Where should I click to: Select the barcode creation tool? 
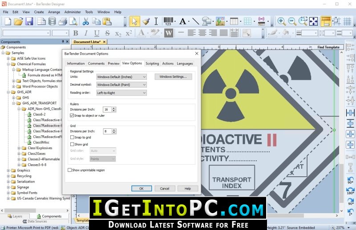coord(168,21)
